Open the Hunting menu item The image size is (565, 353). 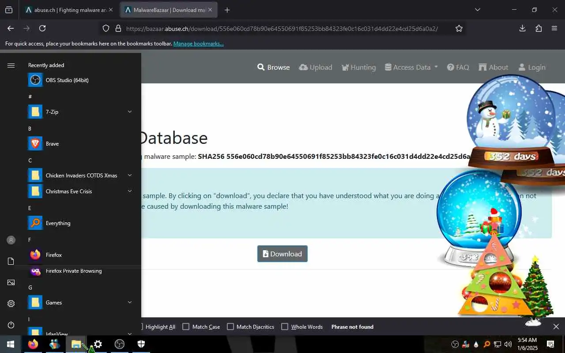click(x=358, y=68)
